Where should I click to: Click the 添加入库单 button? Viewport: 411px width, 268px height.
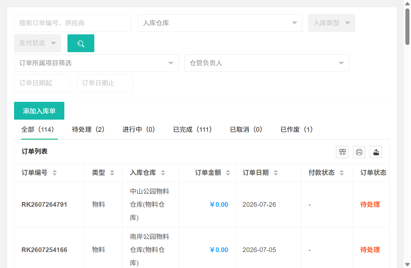[x=39, y=111]
